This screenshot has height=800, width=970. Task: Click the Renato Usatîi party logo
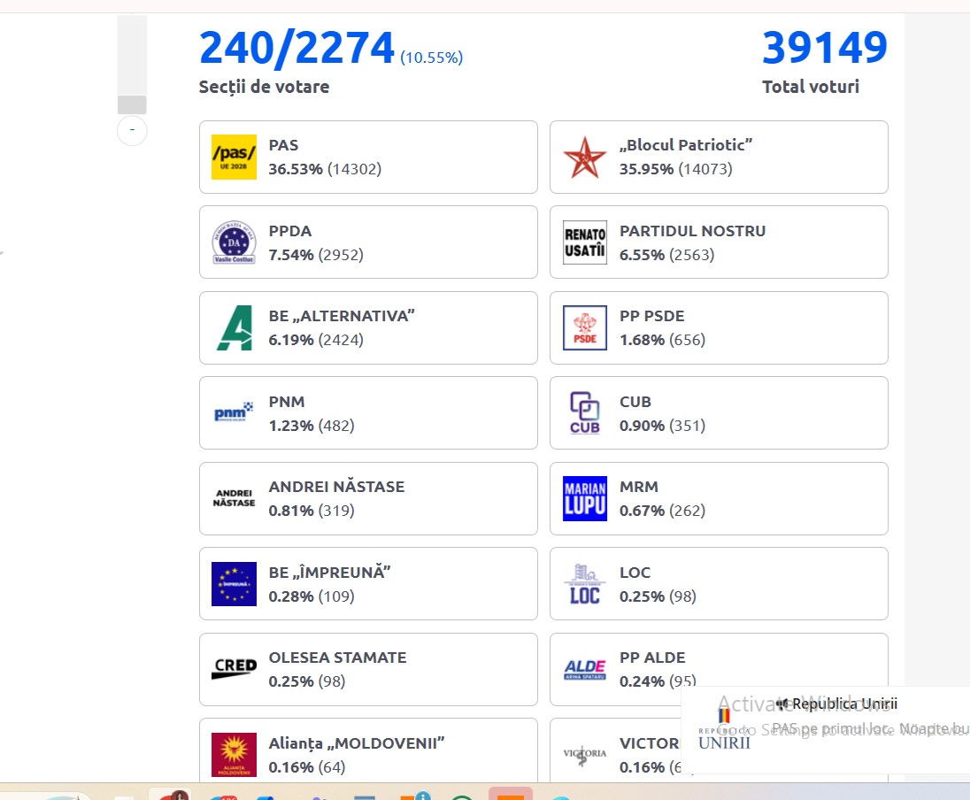click(x=585, y=242)
